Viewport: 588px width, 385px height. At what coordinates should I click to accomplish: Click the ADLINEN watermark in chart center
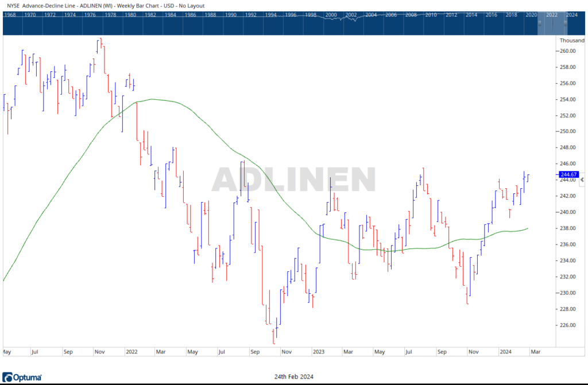[x=293, y=180]
